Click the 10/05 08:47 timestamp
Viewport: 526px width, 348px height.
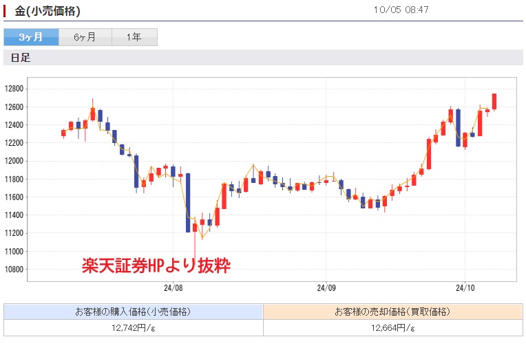pyautogui.click(x=401, y=10)
